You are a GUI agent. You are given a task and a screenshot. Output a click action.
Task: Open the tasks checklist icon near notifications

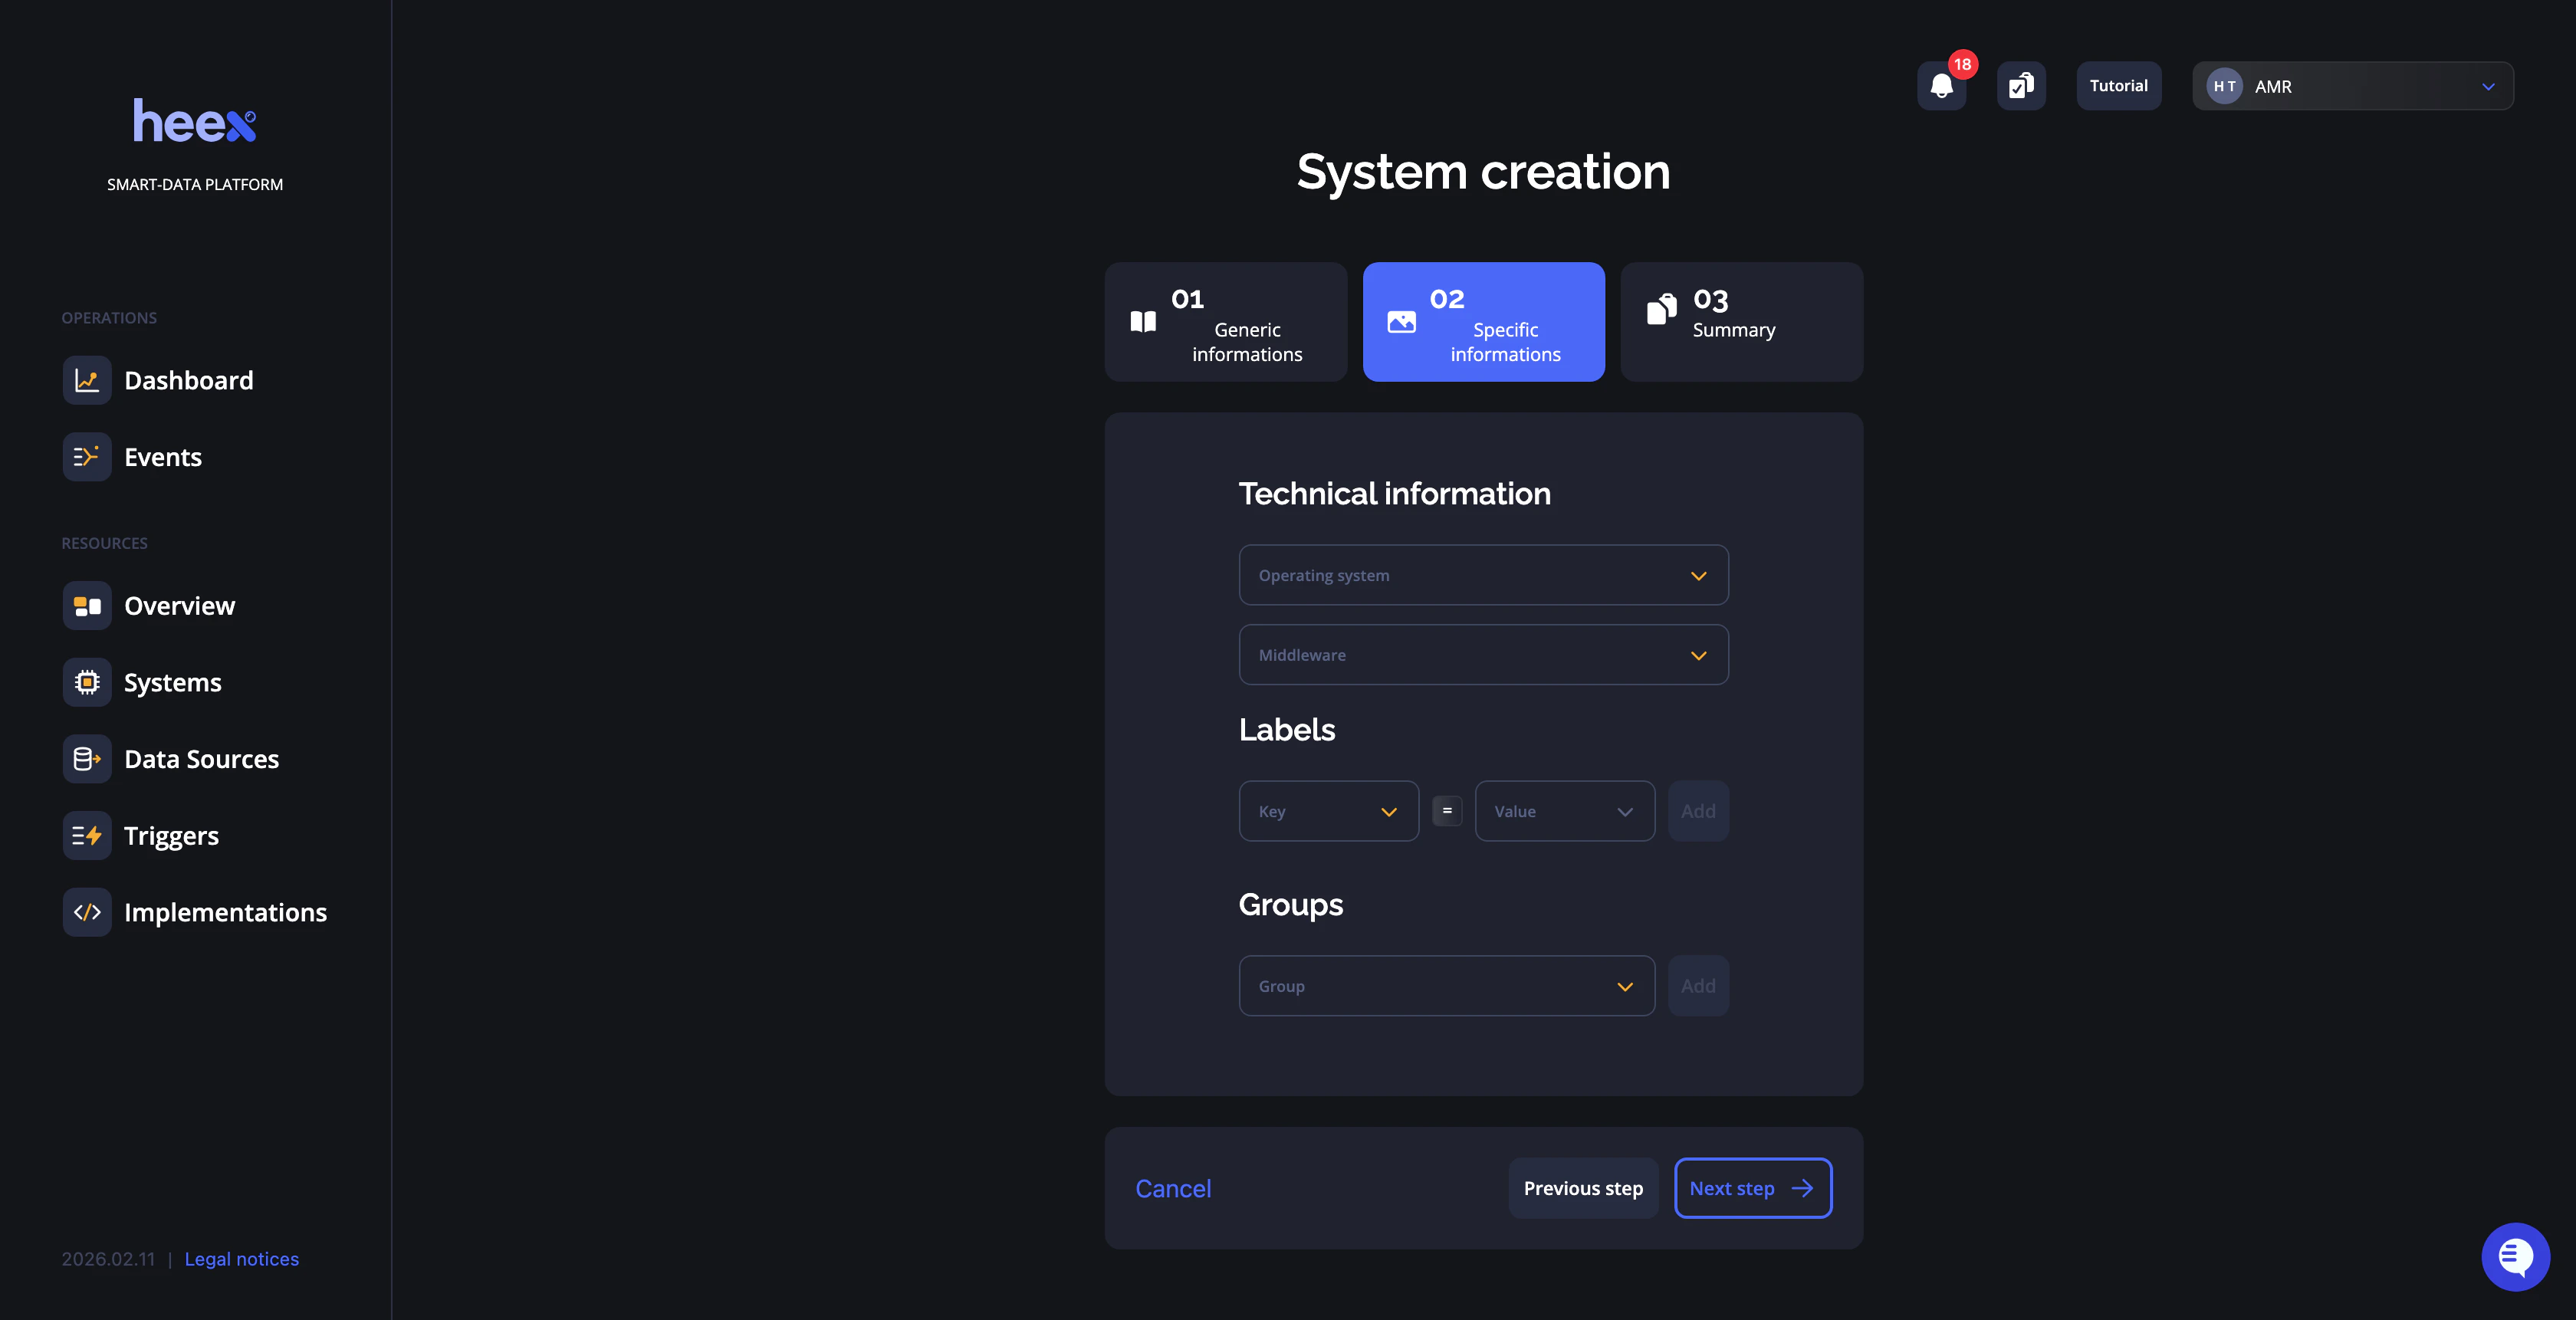2020,87
